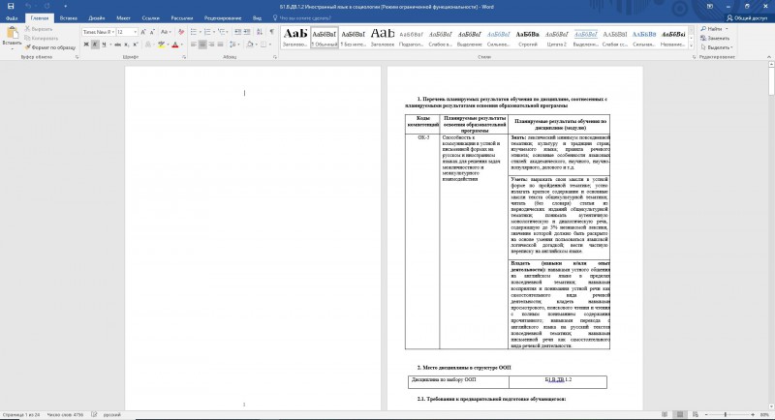Apply the 'Цитата 2' style
The image size is (775, 420).
tap(556, 38)
